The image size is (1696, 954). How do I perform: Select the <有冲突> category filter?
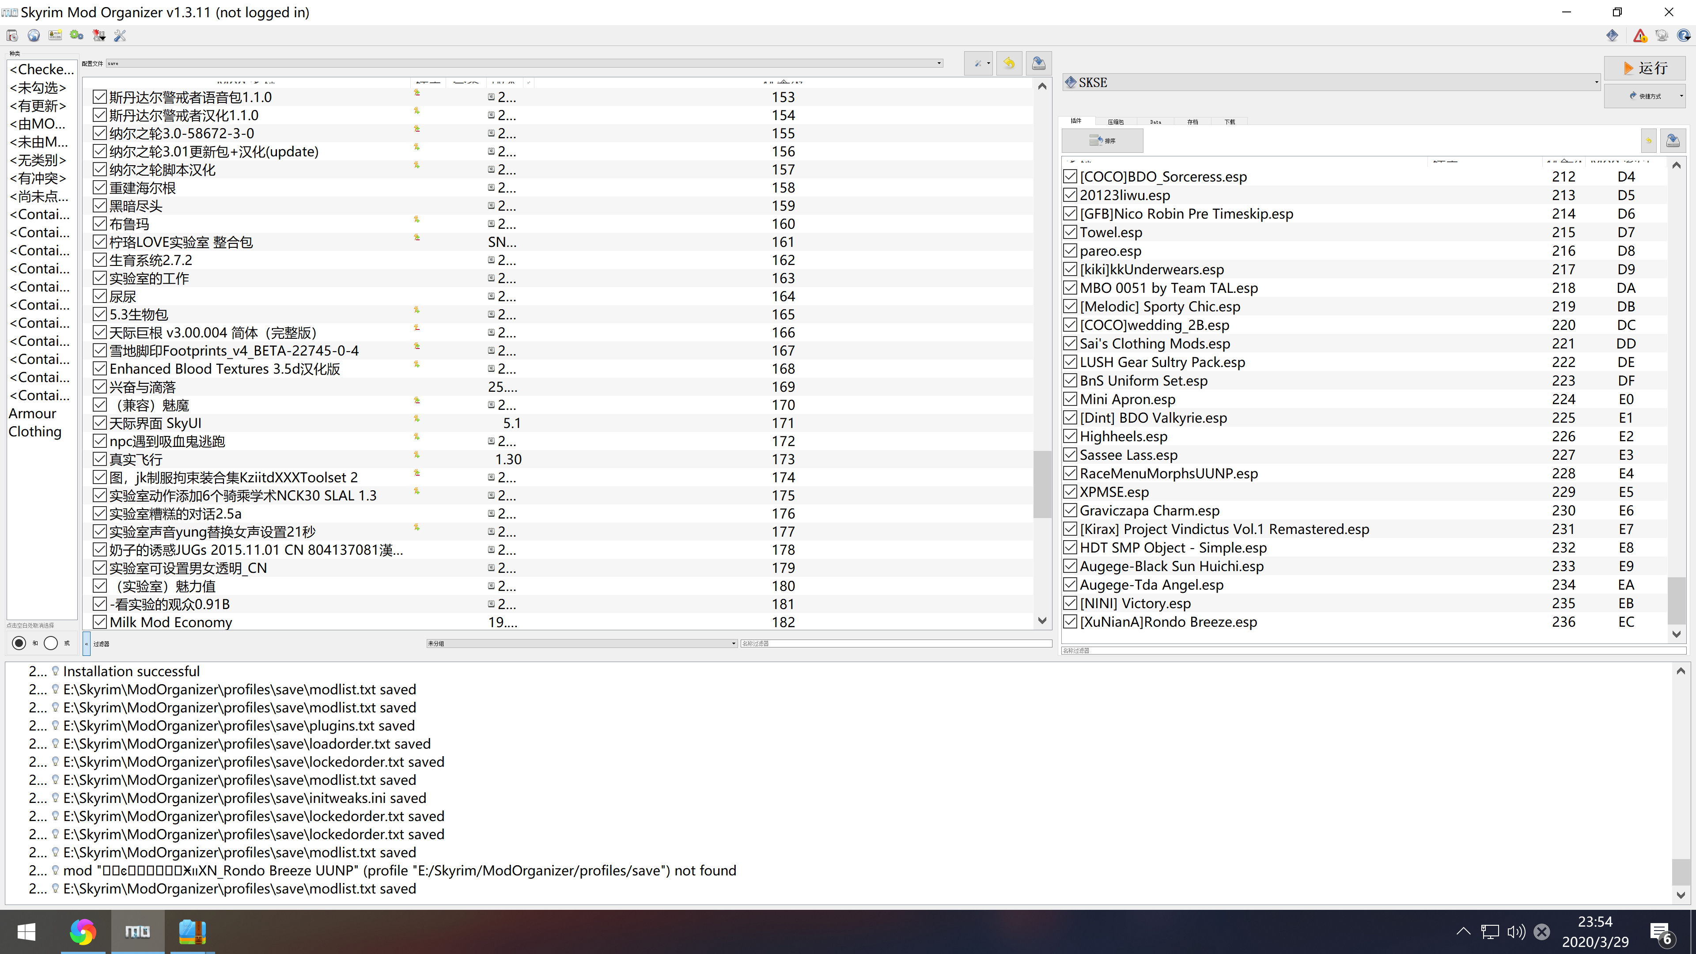pyautogui.click(x=38, y=178)
